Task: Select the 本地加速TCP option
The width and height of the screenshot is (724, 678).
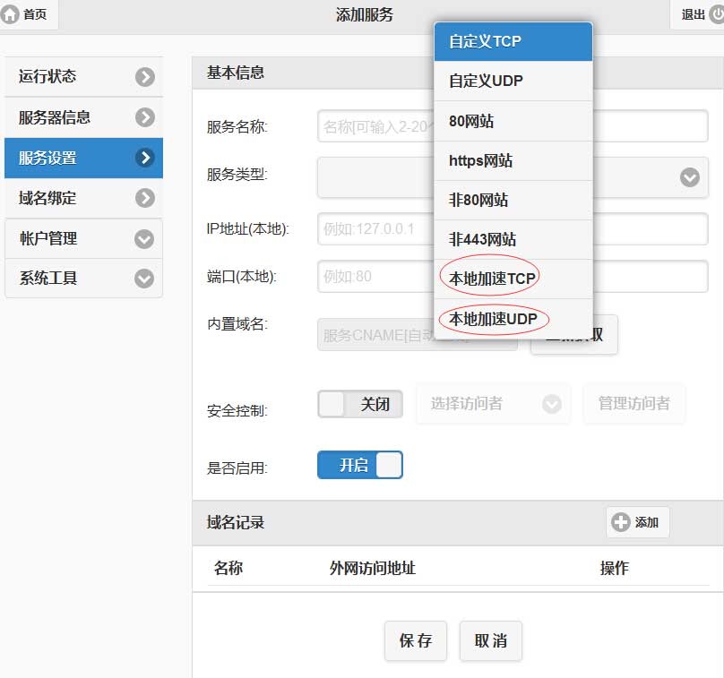Action: [493, 279]
